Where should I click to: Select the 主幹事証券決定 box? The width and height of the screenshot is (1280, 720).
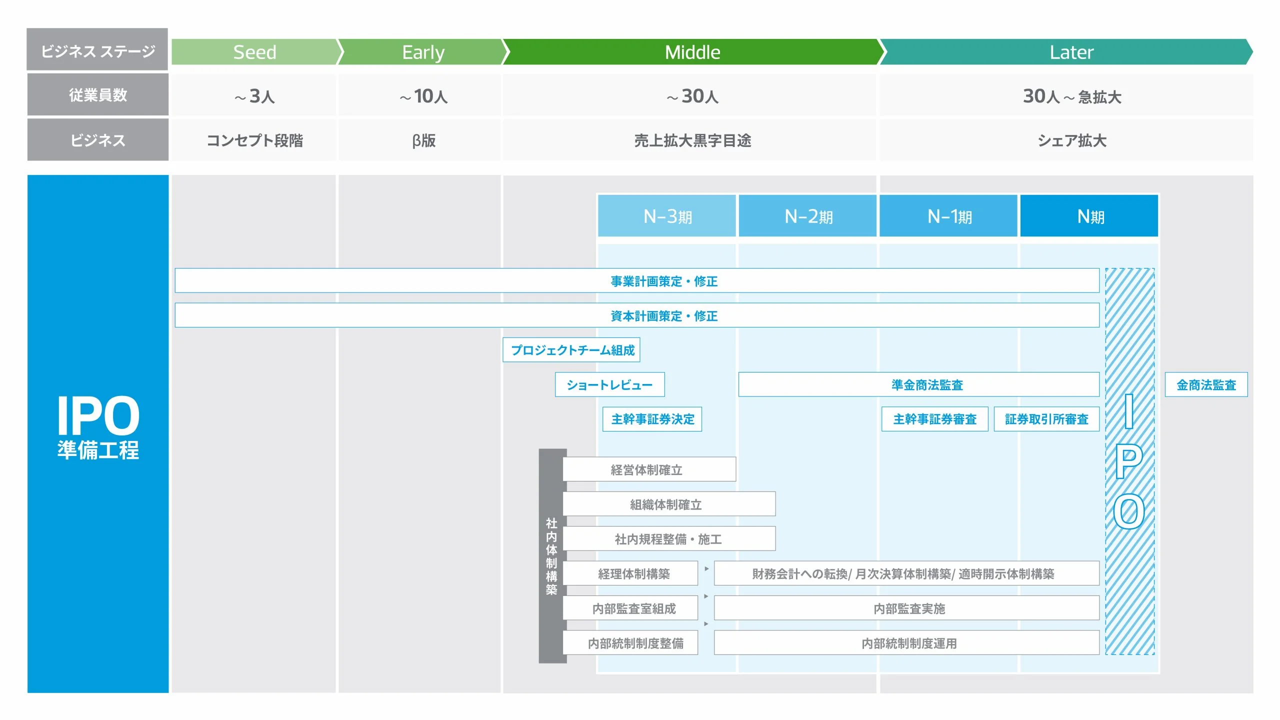[x=652, y=419]
